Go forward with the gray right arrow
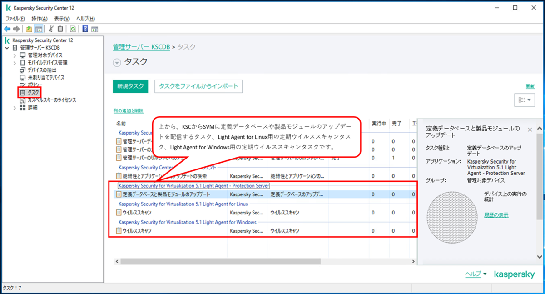 pyautogui.click(x=16, y=29)
